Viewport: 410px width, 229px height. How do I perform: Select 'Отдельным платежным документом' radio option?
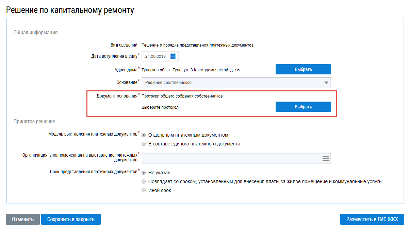tap(144, 135)
